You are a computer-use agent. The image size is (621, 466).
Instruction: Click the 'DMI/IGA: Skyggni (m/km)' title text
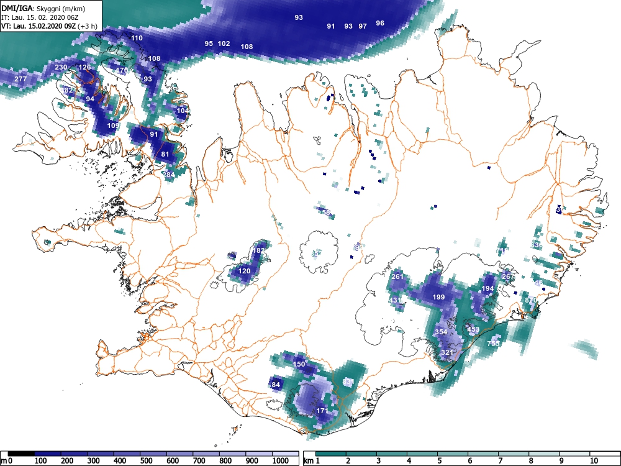43,9
